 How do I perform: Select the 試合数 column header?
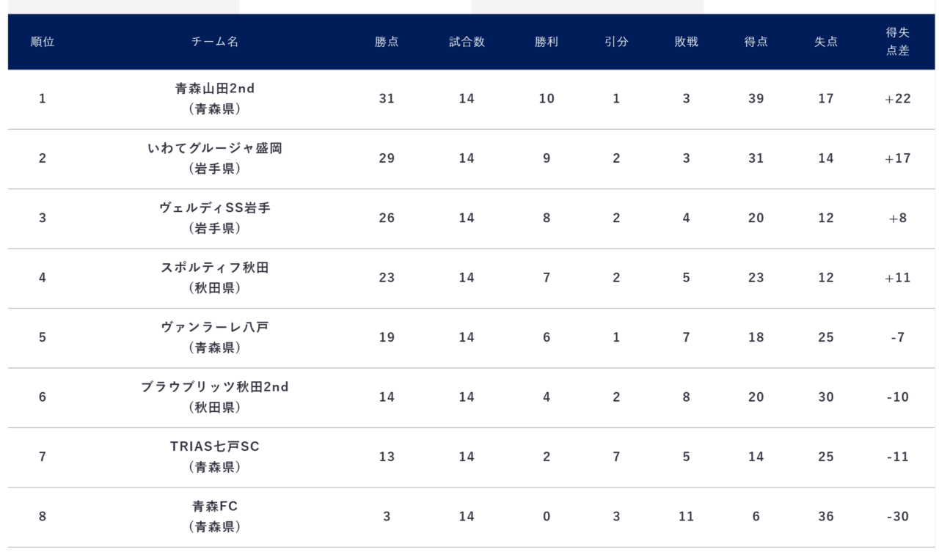467,42
